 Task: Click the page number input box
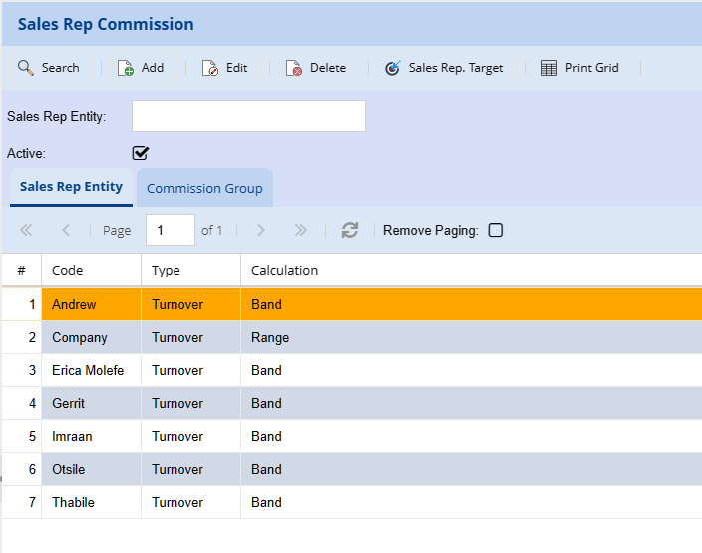(x=170, y=230)
